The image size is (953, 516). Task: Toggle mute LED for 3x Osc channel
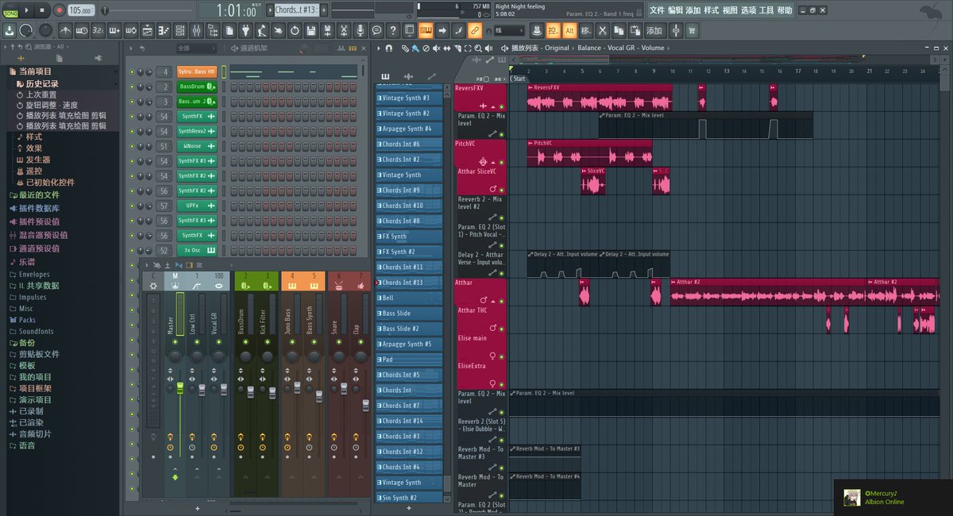(132, 250)
